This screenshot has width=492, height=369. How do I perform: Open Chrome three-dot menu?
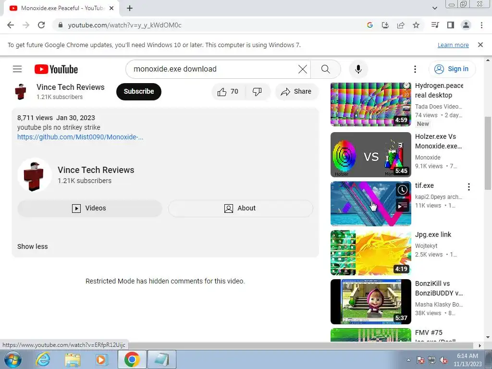pos(481,25)
